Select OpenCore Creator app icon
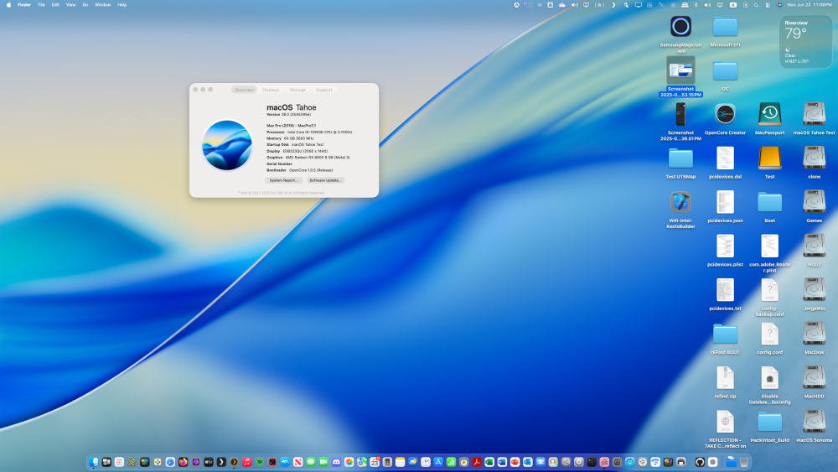Image resolution: width=838 pixels, height=472 pixels. [725, 114]
